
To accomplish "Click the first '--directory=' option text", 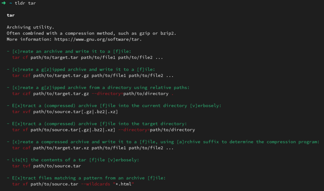I will [x=107, y=94].
